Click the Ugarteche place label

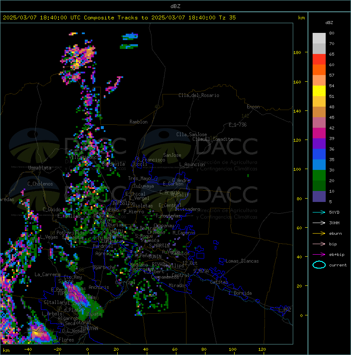(x=104, y=267)
